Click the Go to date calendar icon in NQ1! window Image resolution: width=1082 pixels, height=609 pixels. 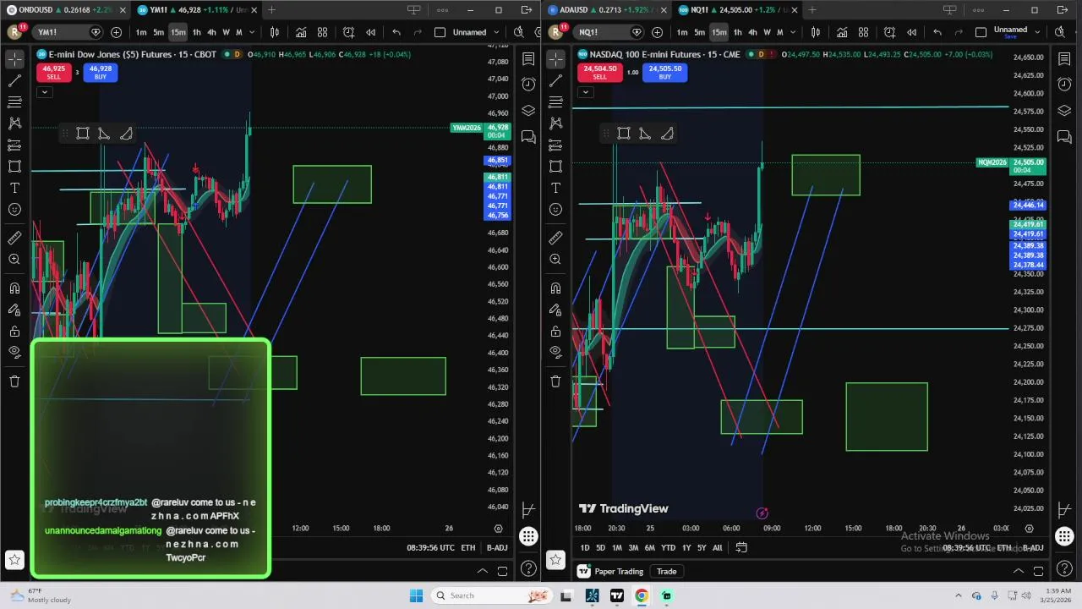click(741, 547)
